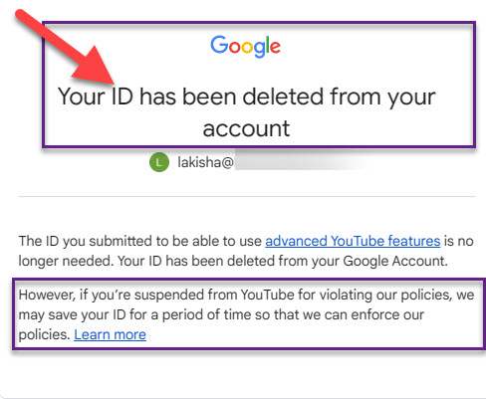Click the horizontal divider below the email

[x=247, y=196]
